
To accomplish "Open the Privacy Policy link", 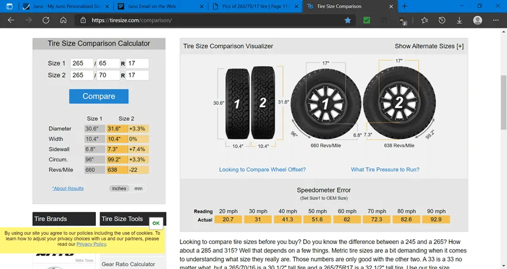I will tap(91, 244).
